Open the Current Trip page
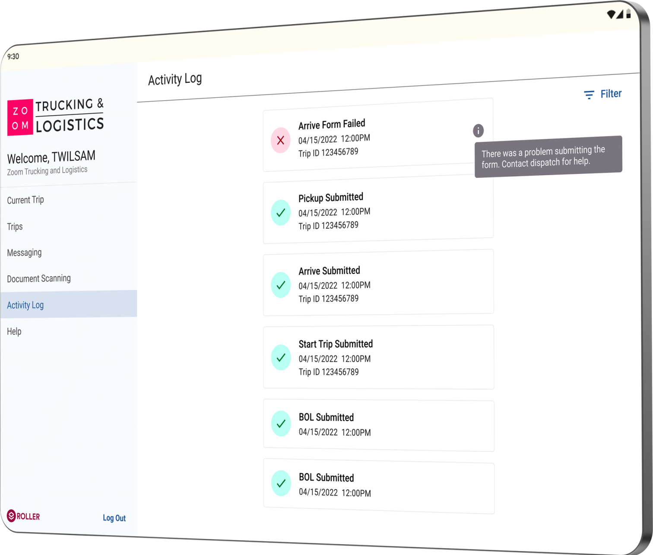 click(25, 200)
